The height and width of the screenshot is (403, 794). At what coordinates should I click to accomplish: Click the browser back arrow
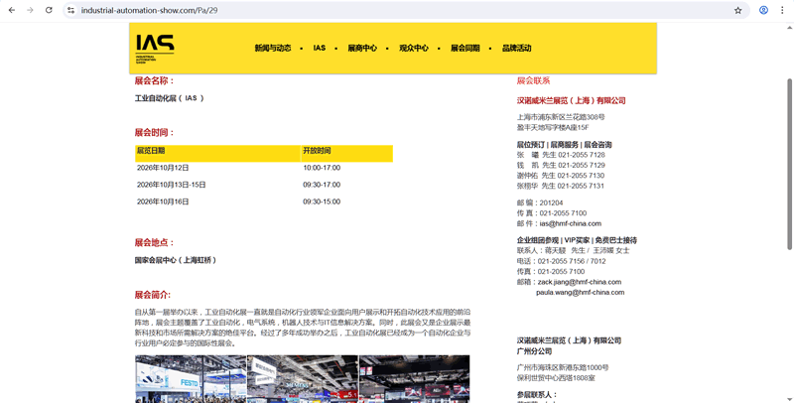[x=11, y=10]
